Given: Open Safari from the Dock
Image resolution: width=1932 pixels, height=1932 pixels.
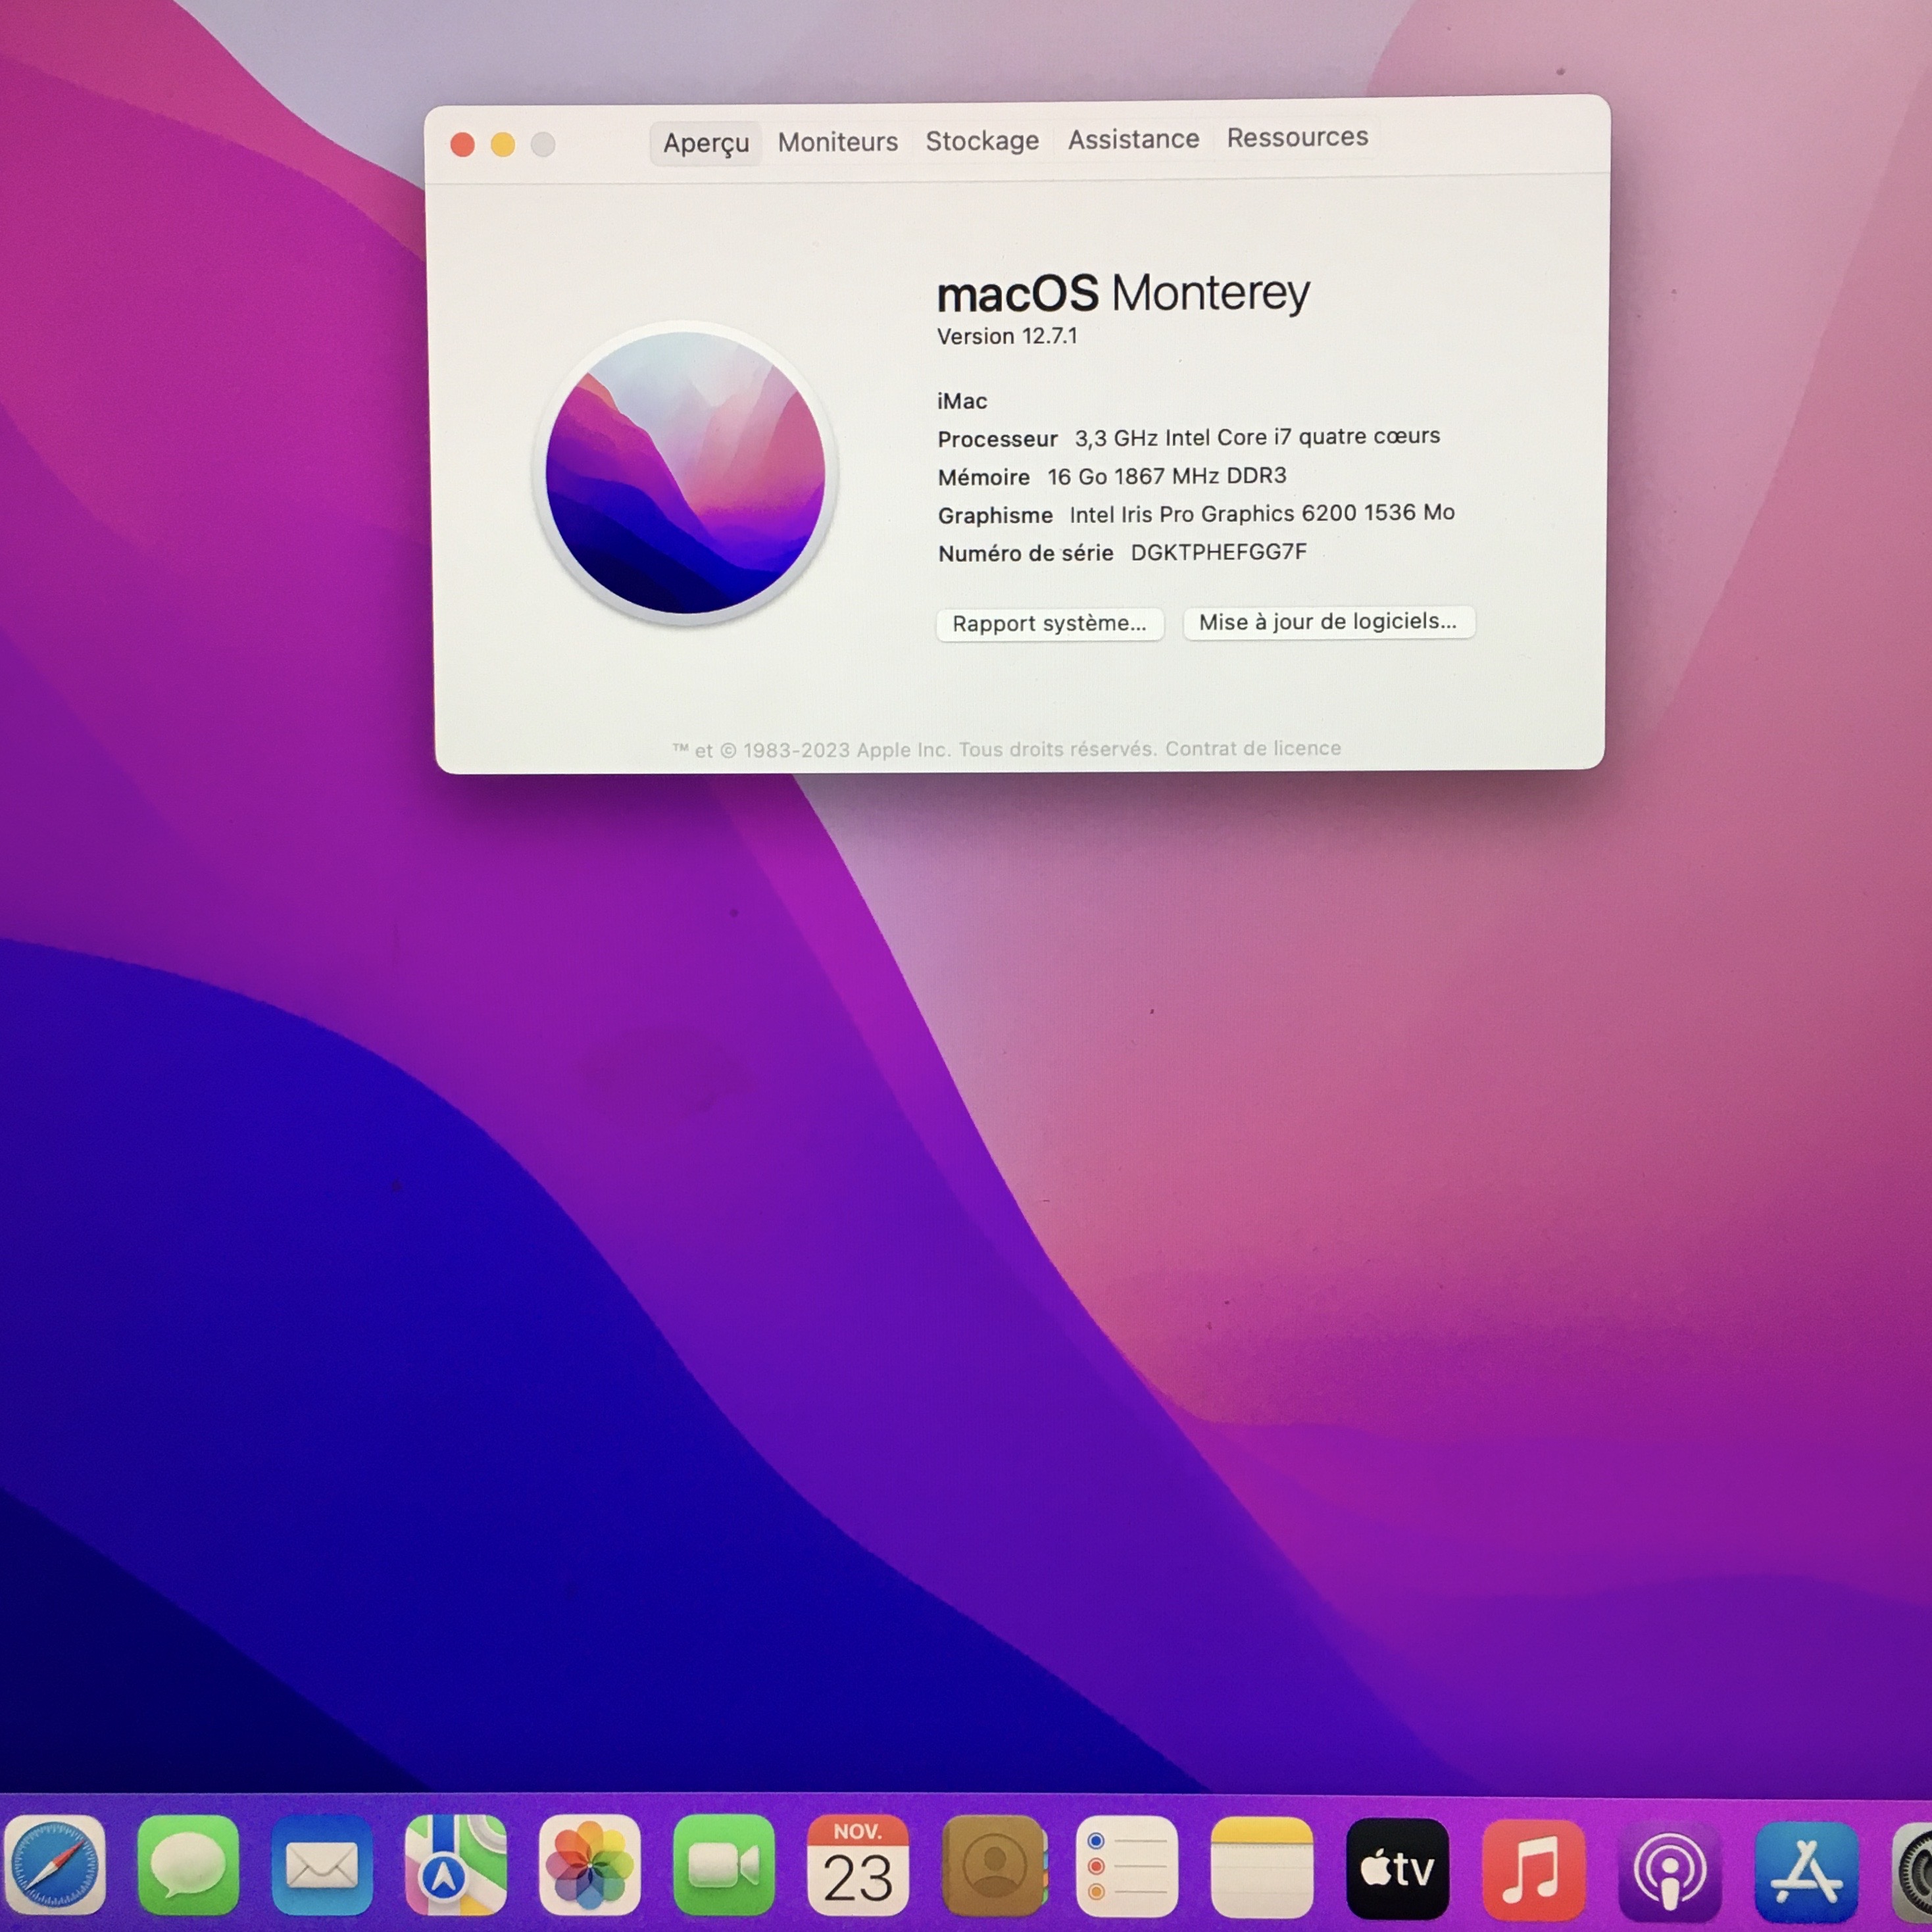Looking at the screenshot, I should click(x=55, y=1866).
